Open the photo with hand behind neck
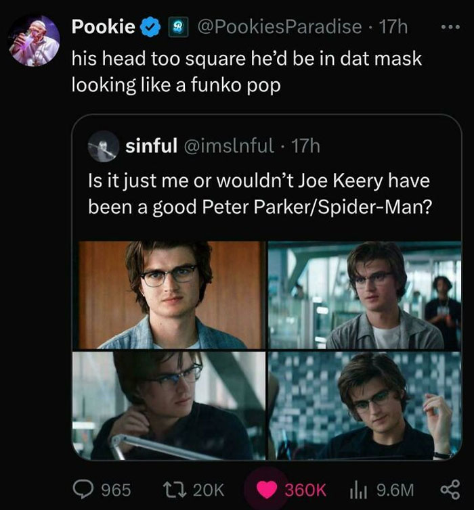Screen dimensions: 474x510 (x=169, y=406)
